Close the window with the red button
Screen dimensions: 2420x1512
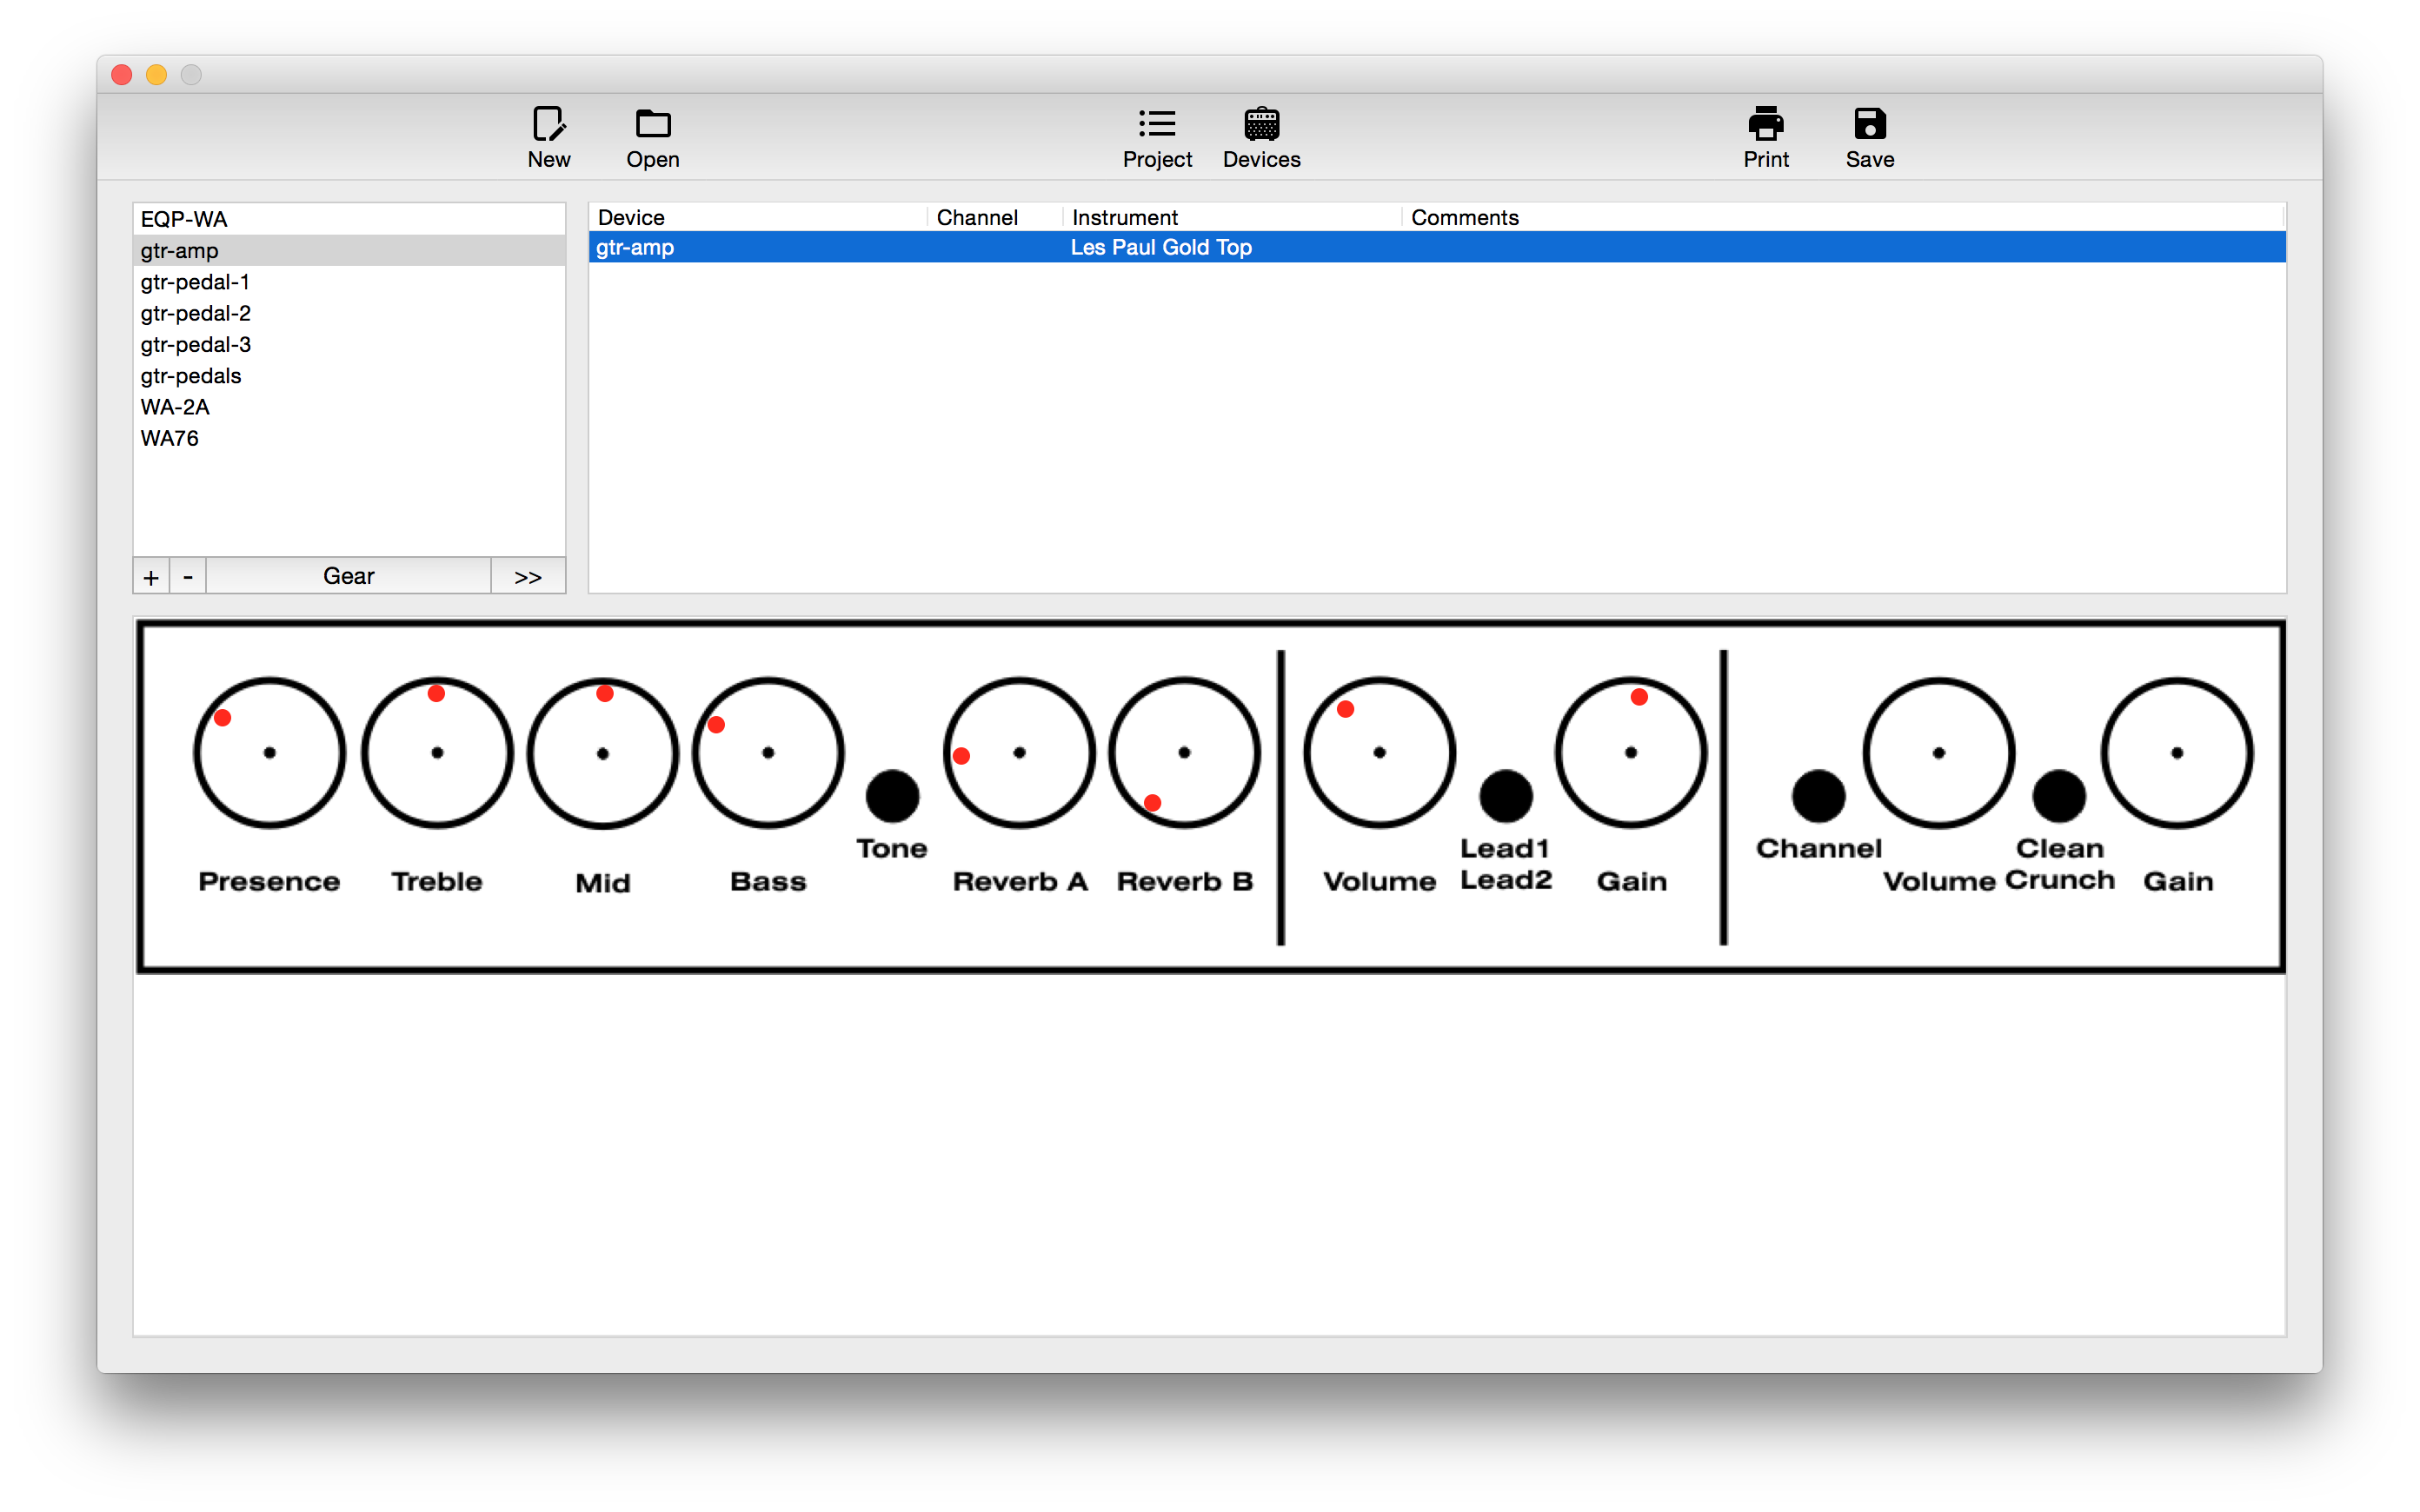(122, 75)
